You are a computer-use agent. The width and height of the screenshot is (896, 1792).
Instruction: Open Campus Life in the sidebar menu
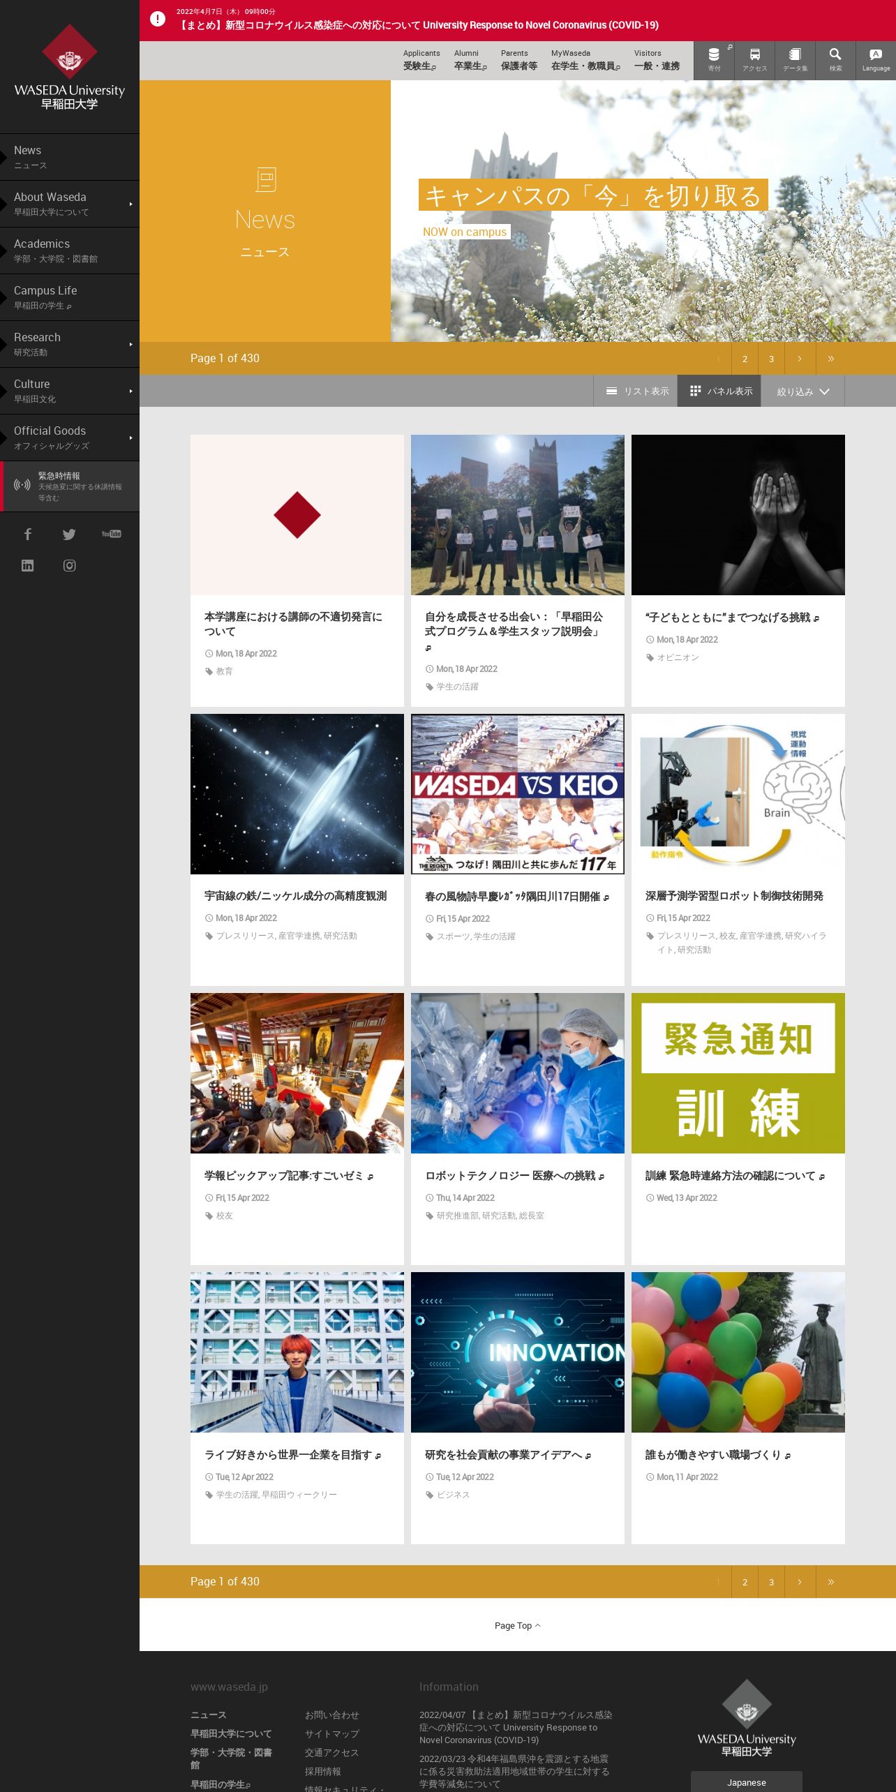pos(70,297)
